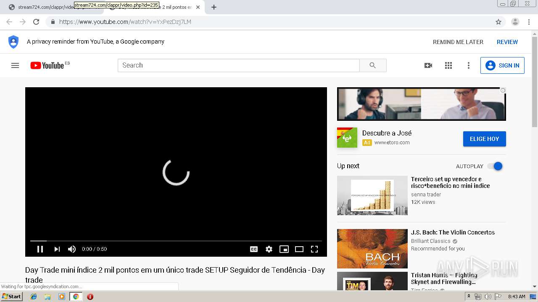Open the senna trader channel
The width and height of the screenshot is (538, 302).
click(426, 195)
